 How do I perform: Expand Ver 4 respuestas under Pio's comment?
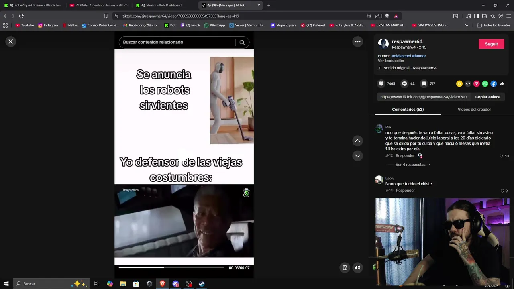(x=412, y=165)
